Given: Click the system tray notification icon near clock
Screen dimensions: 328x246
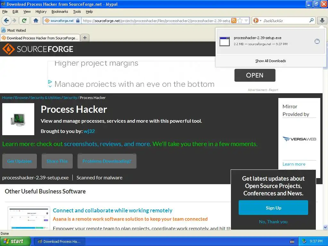Looking at the screenshot, I should click(304, 242).
